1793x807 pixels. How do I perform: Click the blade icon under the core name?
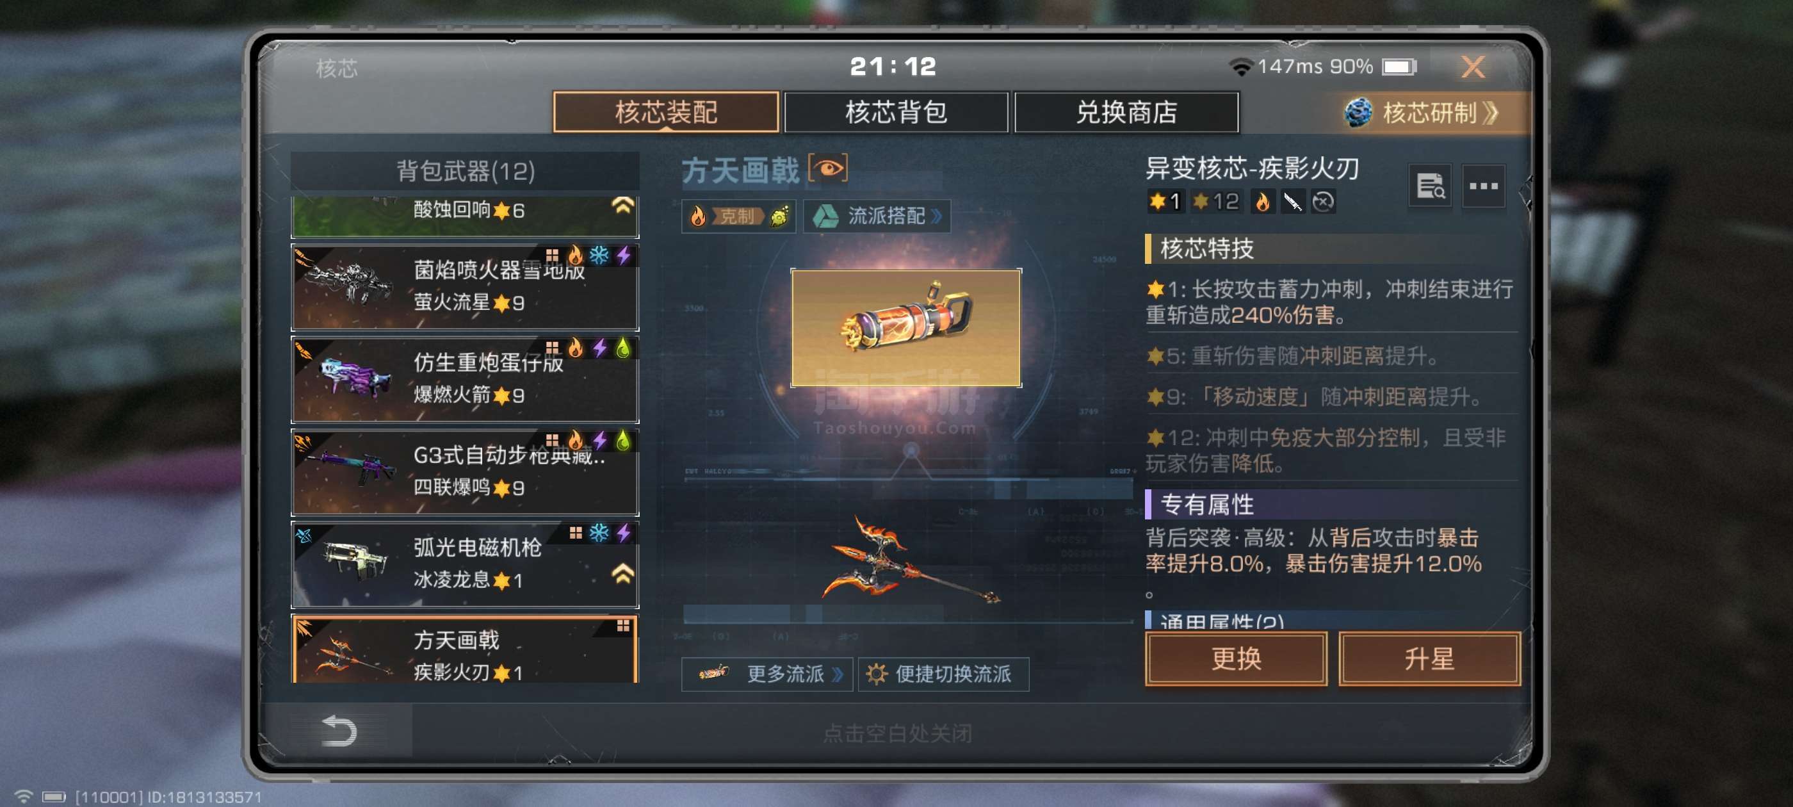(x=1292, y=202)
